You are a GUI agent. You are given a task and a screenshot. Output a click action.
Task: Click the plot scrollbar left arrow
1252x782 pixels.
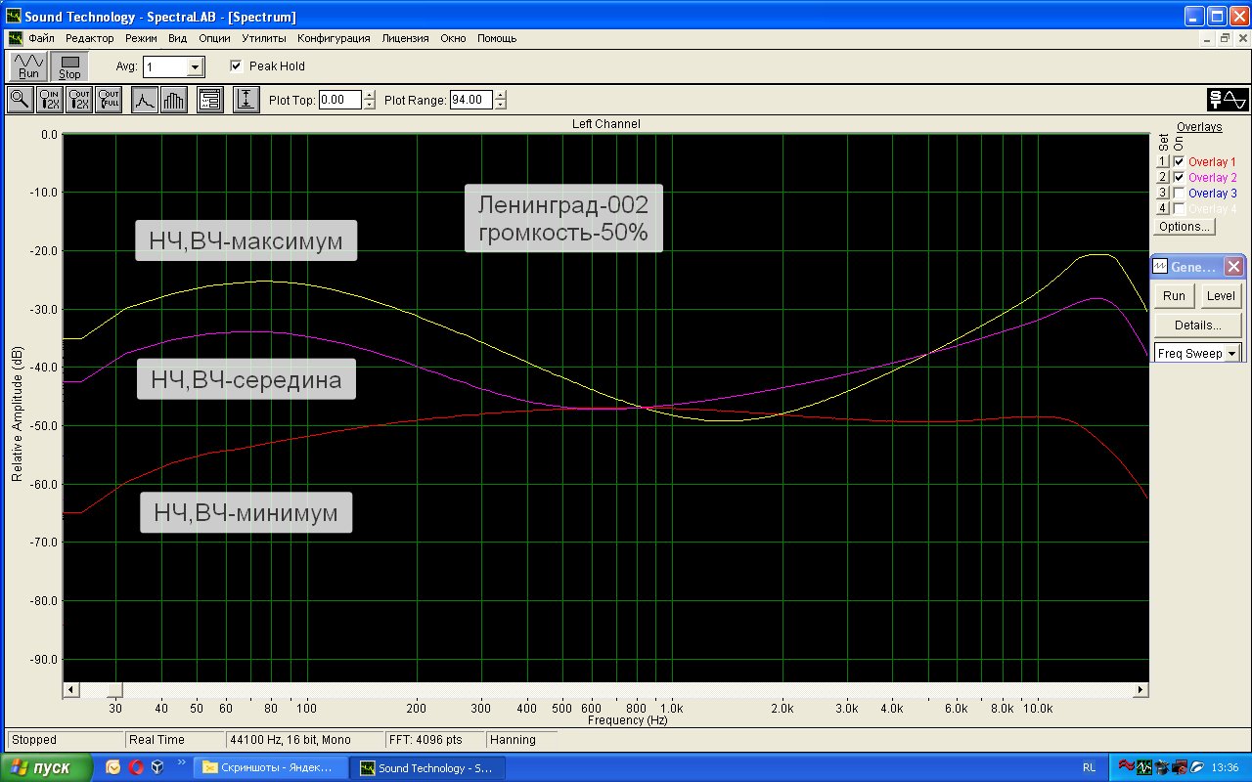point(70,690)
